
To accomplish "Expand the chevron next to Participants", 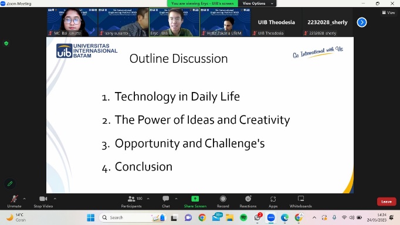I will click(x=148, y=199).
